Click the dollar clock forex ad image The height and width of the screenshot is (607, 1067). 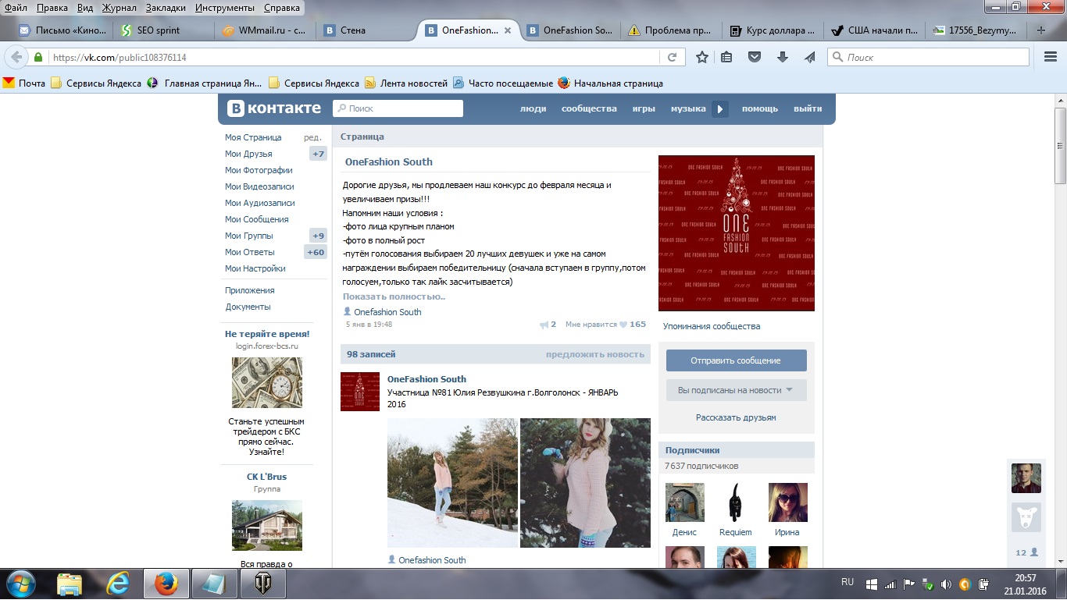[x=267, y=382]
